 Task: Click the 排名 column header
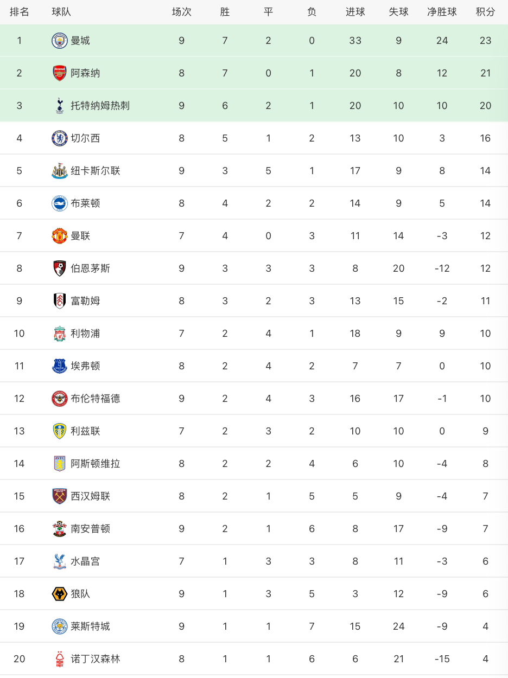(x=20, y=12)
